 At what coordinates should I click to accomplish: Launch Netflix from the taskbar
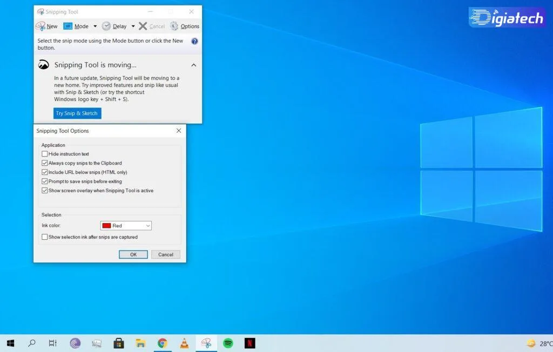coord(249,343)
